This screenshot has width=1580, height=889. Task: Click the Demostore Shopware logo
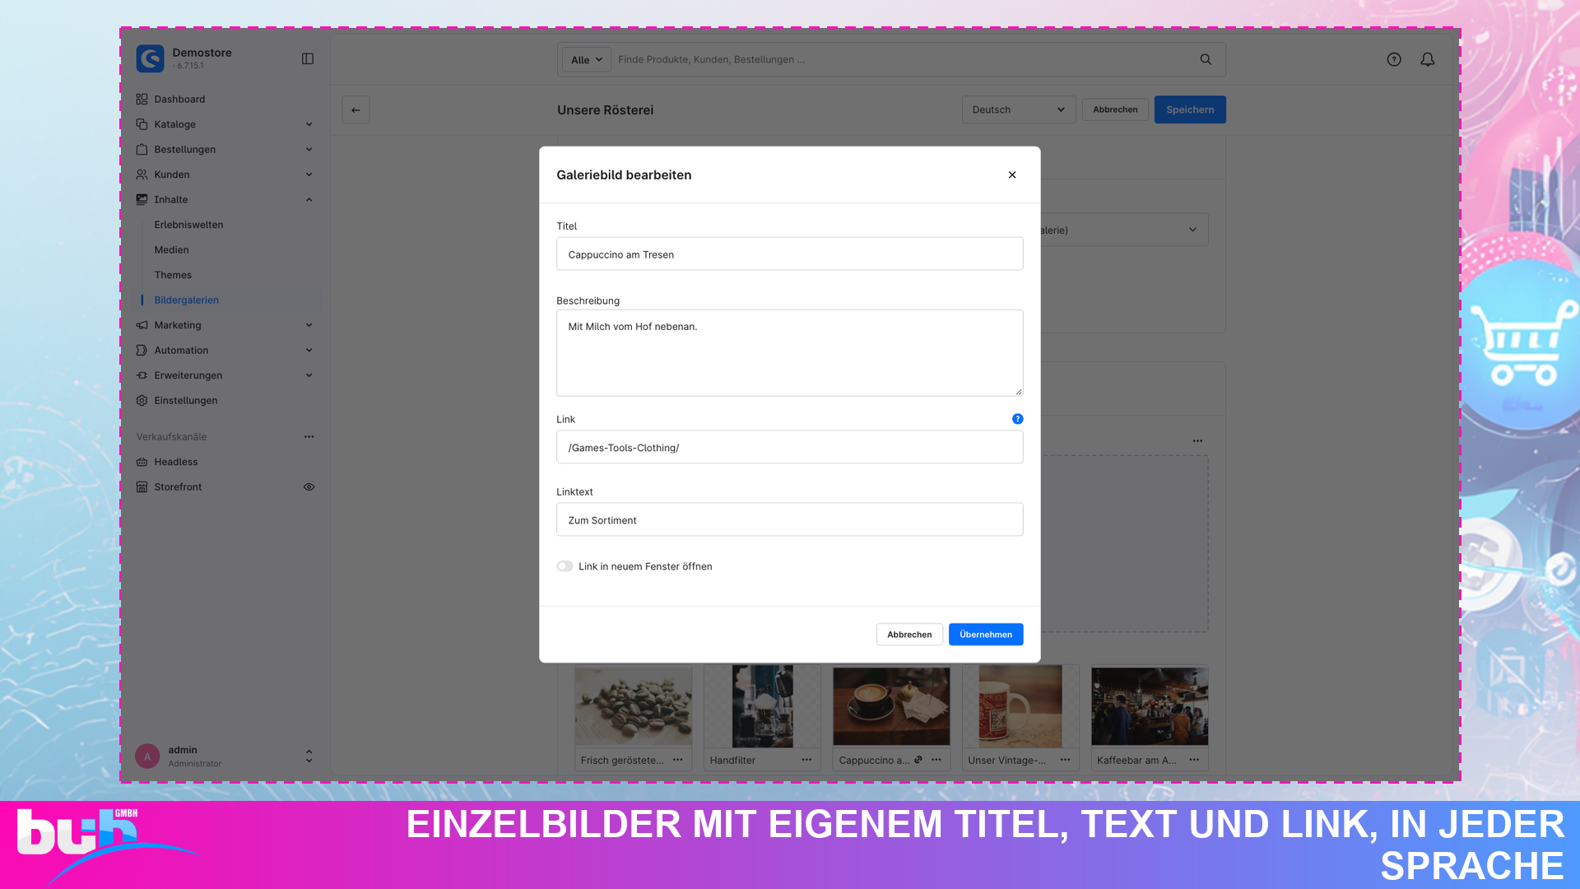(x=150, y=58)
